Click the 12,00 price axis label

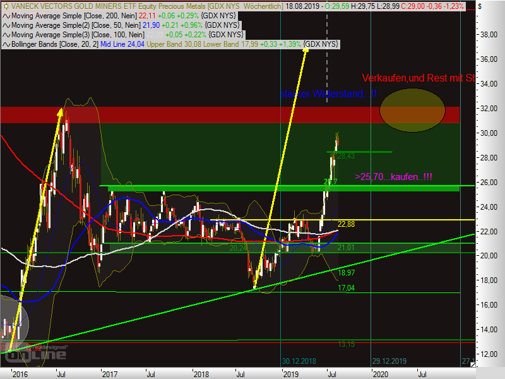489,354
